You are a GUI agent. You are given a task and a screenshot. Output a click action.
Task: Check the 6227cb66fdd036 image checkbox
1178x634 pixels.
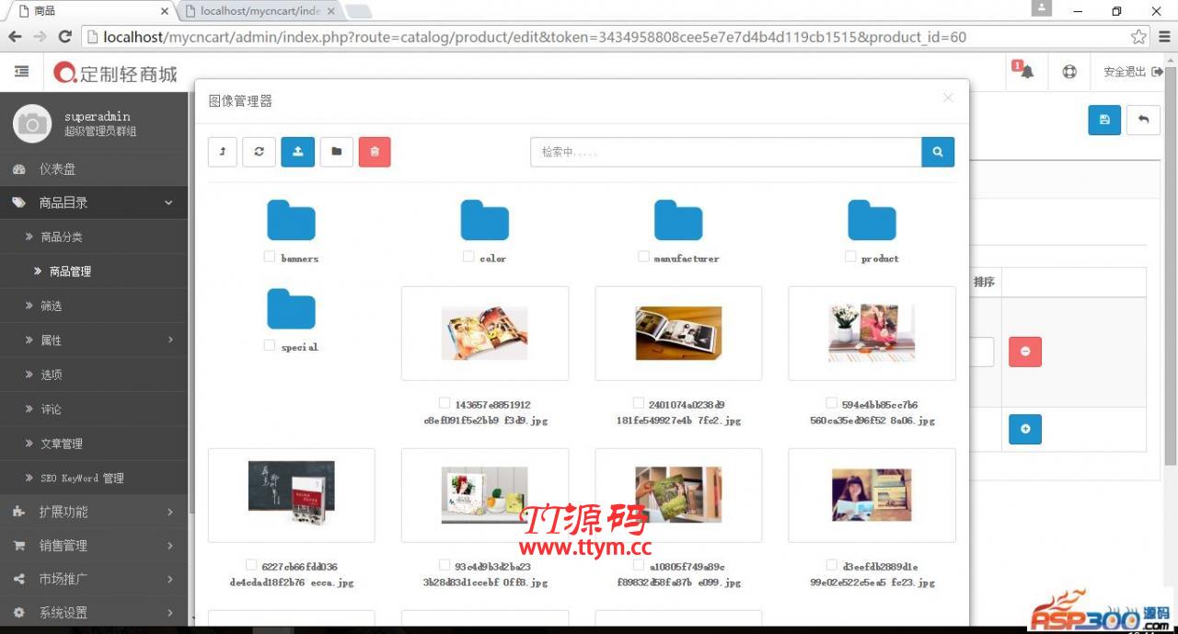[251, 565]
